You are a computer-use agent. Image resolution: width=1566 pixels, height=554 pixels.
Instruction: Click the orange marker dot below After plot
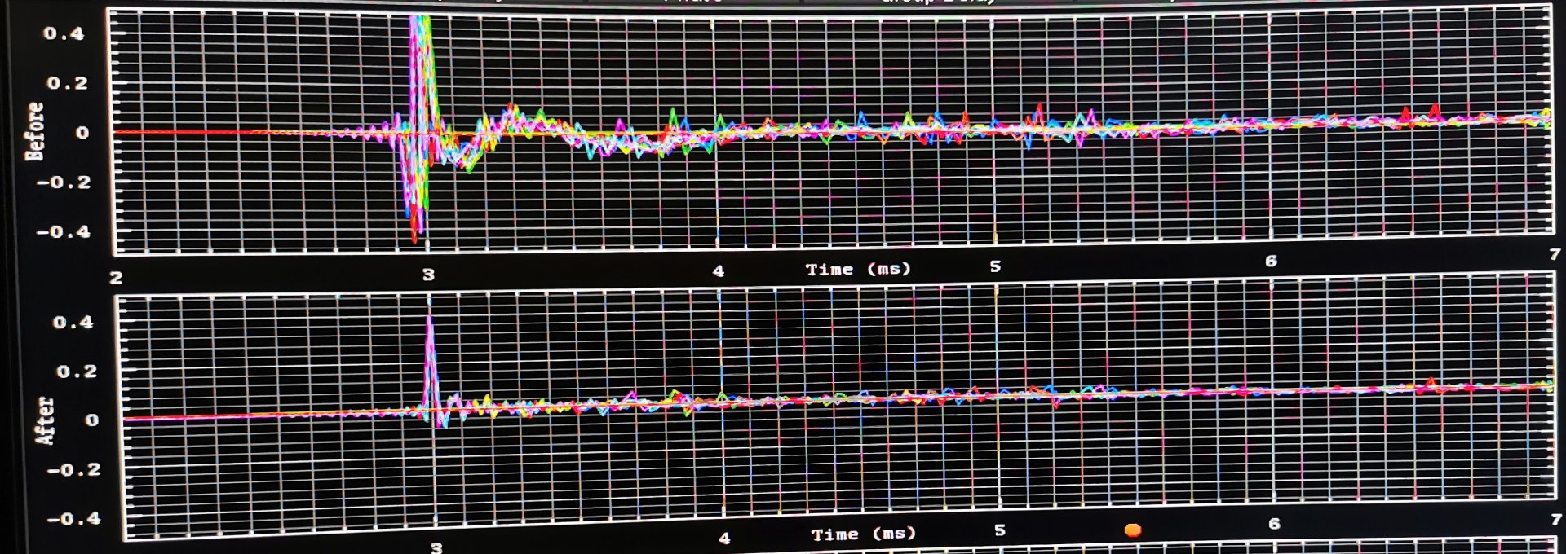[1132, 530]
